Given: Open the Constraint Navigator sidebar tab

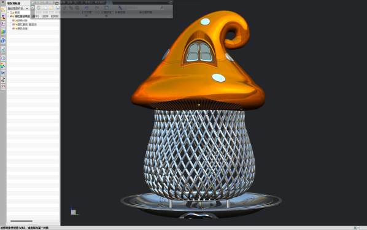Looking at the screenshot, I should (3, 17).
